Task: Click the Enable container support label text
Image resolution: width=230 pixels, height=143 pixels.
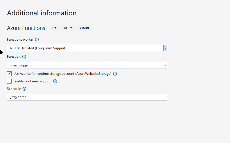Action: pos(33,81)
